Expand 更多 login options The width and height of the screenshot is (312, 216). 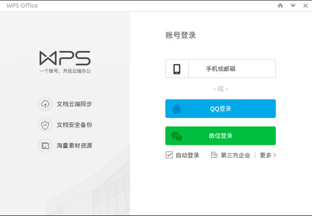[268, 155]
